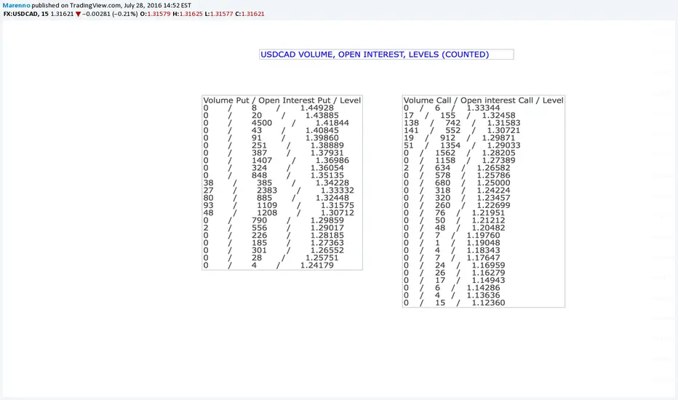
Task: Select call level 1.14943
Action: pos(488,280)
